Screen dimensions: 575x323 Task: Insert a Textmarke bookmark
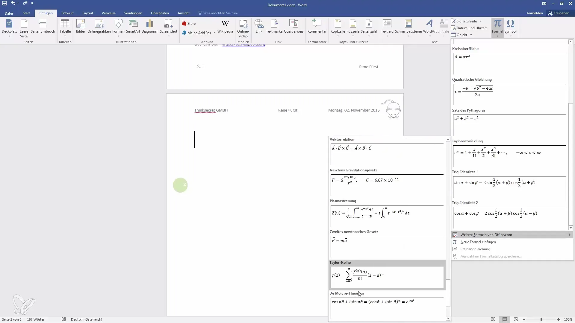[274, 26]
